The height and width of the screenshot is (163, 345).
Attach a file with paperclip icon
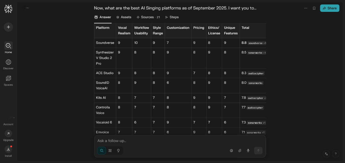point(240,151)
